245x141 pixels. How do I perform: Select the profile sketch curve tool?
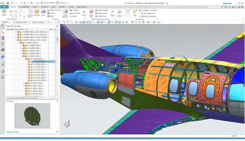tap(11, 11)
